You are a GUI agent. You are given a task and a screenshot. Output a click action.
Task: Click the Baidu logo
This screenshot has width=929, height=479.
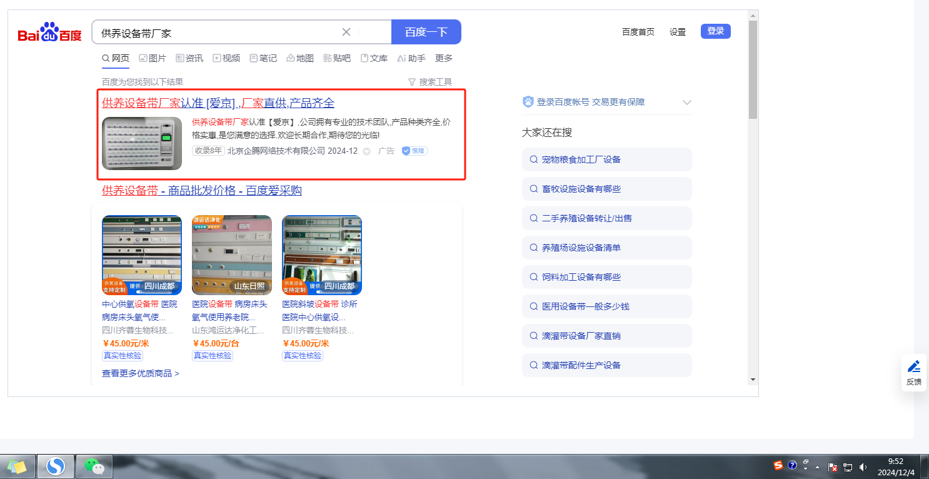tap(49, 32)
